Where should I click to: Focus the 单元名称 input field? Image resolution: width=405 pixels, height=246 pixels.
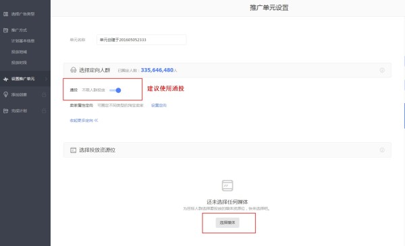pos(141,40)
